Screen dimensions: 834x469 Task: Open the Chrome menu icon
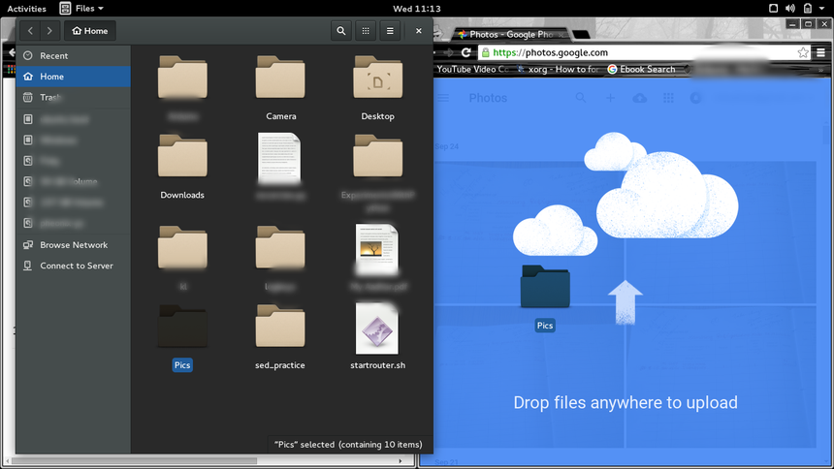click(821, 52)
